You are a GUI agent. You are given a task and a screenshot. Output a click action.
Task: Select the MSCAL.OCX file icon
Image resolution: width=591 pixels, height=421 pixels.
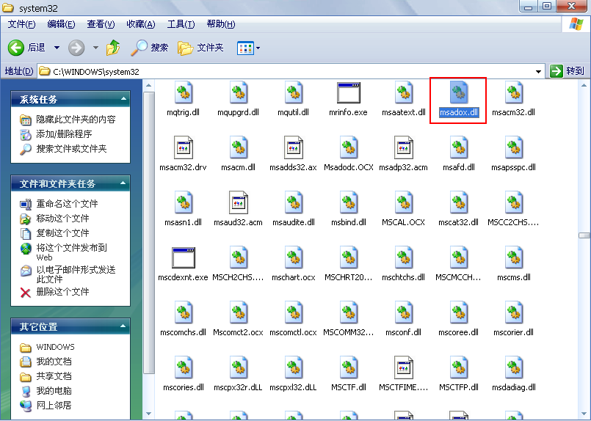403,202
